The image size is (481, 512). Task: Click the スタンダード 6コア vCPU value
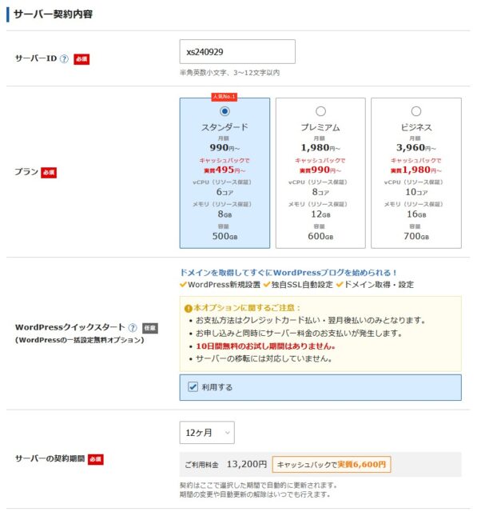click(x=225, y=192)
